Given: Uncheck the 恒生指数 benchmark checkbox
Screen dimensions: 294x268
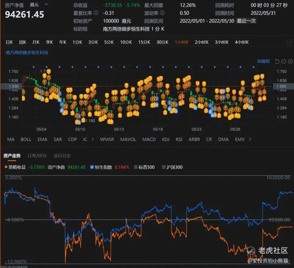Looking at the screenshot, I should pyautogui.click(x=92, y=167).
